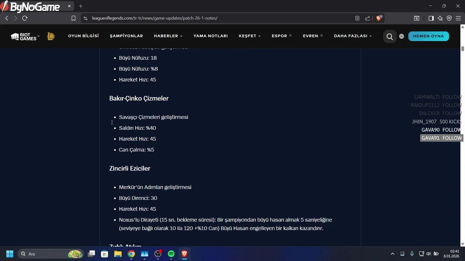This screenshot has width=465, height=261.
Task: Open language selector globe
Action: point(401,36)
